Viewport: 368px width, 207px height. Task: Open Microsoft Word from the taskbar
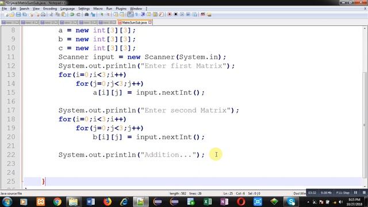tap(91, 202)
